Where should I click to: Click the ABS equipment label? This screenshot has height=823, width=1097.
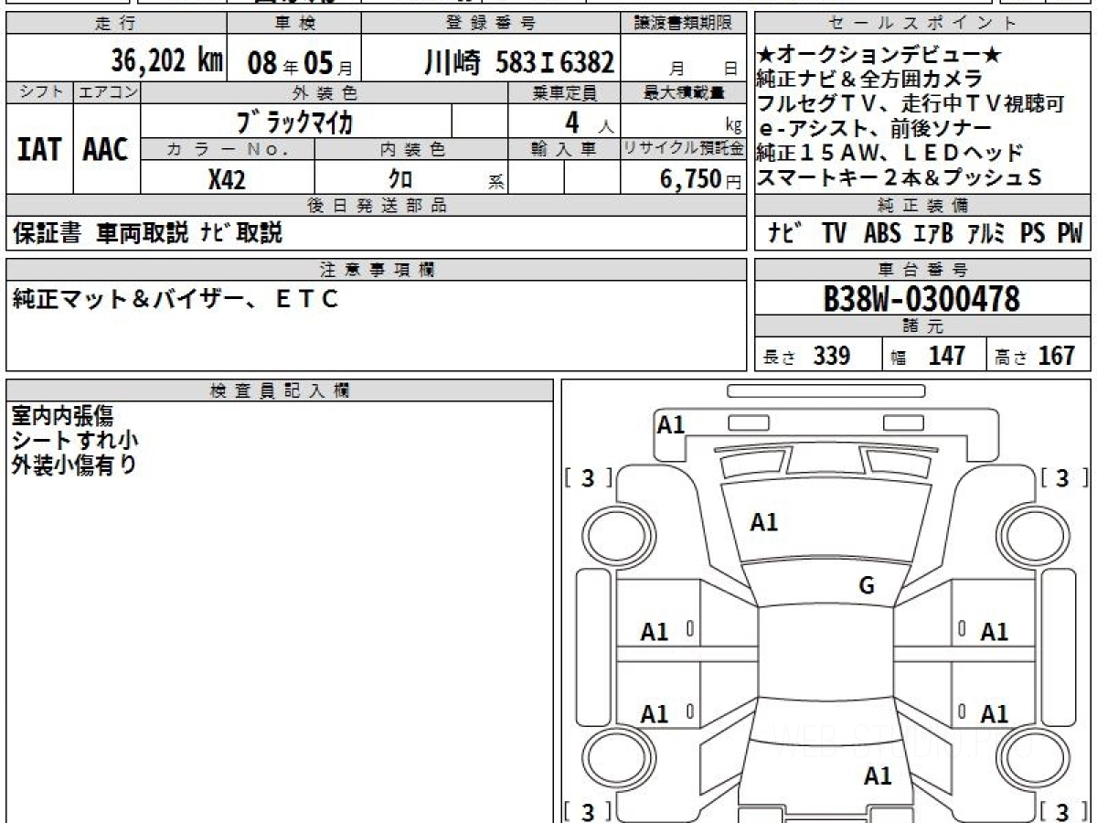[x=881, y=234]
